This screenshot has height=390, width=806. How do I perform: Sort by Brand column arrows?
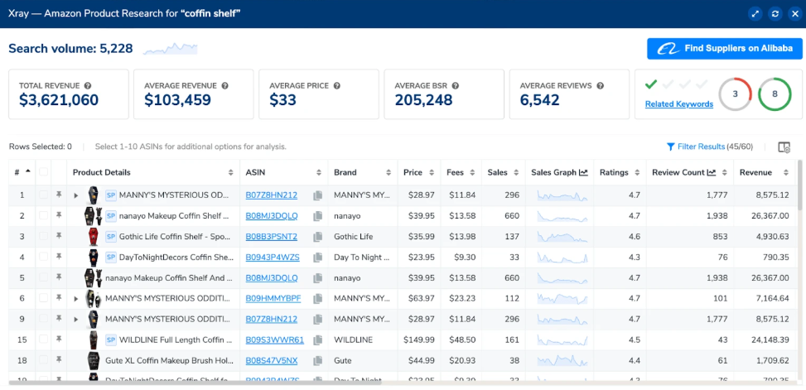389,173
